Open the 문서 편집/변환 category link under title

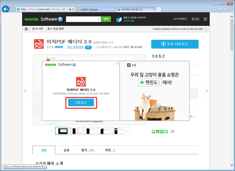click(76, 47)
